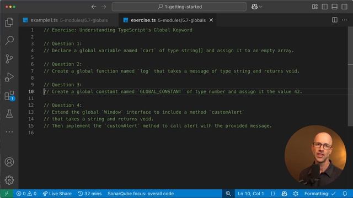
Task: Open the remote window indicator in status bar
Action: pos(7,194)
